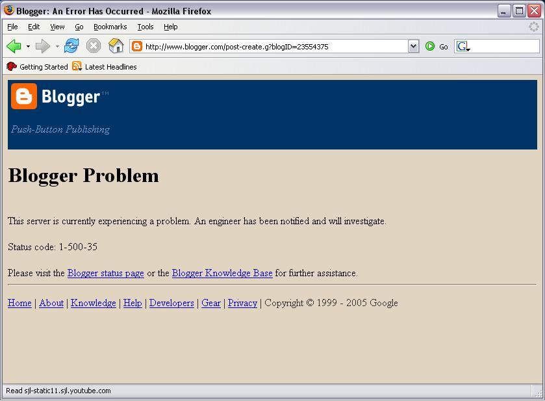Open the File menu

12,27
